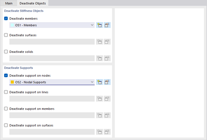Click disabled dropdown under Deactivate surfaces
Viewport: 207px width, 140px height.
point(52,42)
